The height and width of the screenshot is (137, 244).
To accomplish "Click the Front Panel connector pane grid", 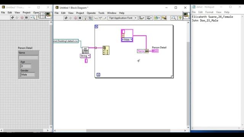I will (x=42, y=15).
